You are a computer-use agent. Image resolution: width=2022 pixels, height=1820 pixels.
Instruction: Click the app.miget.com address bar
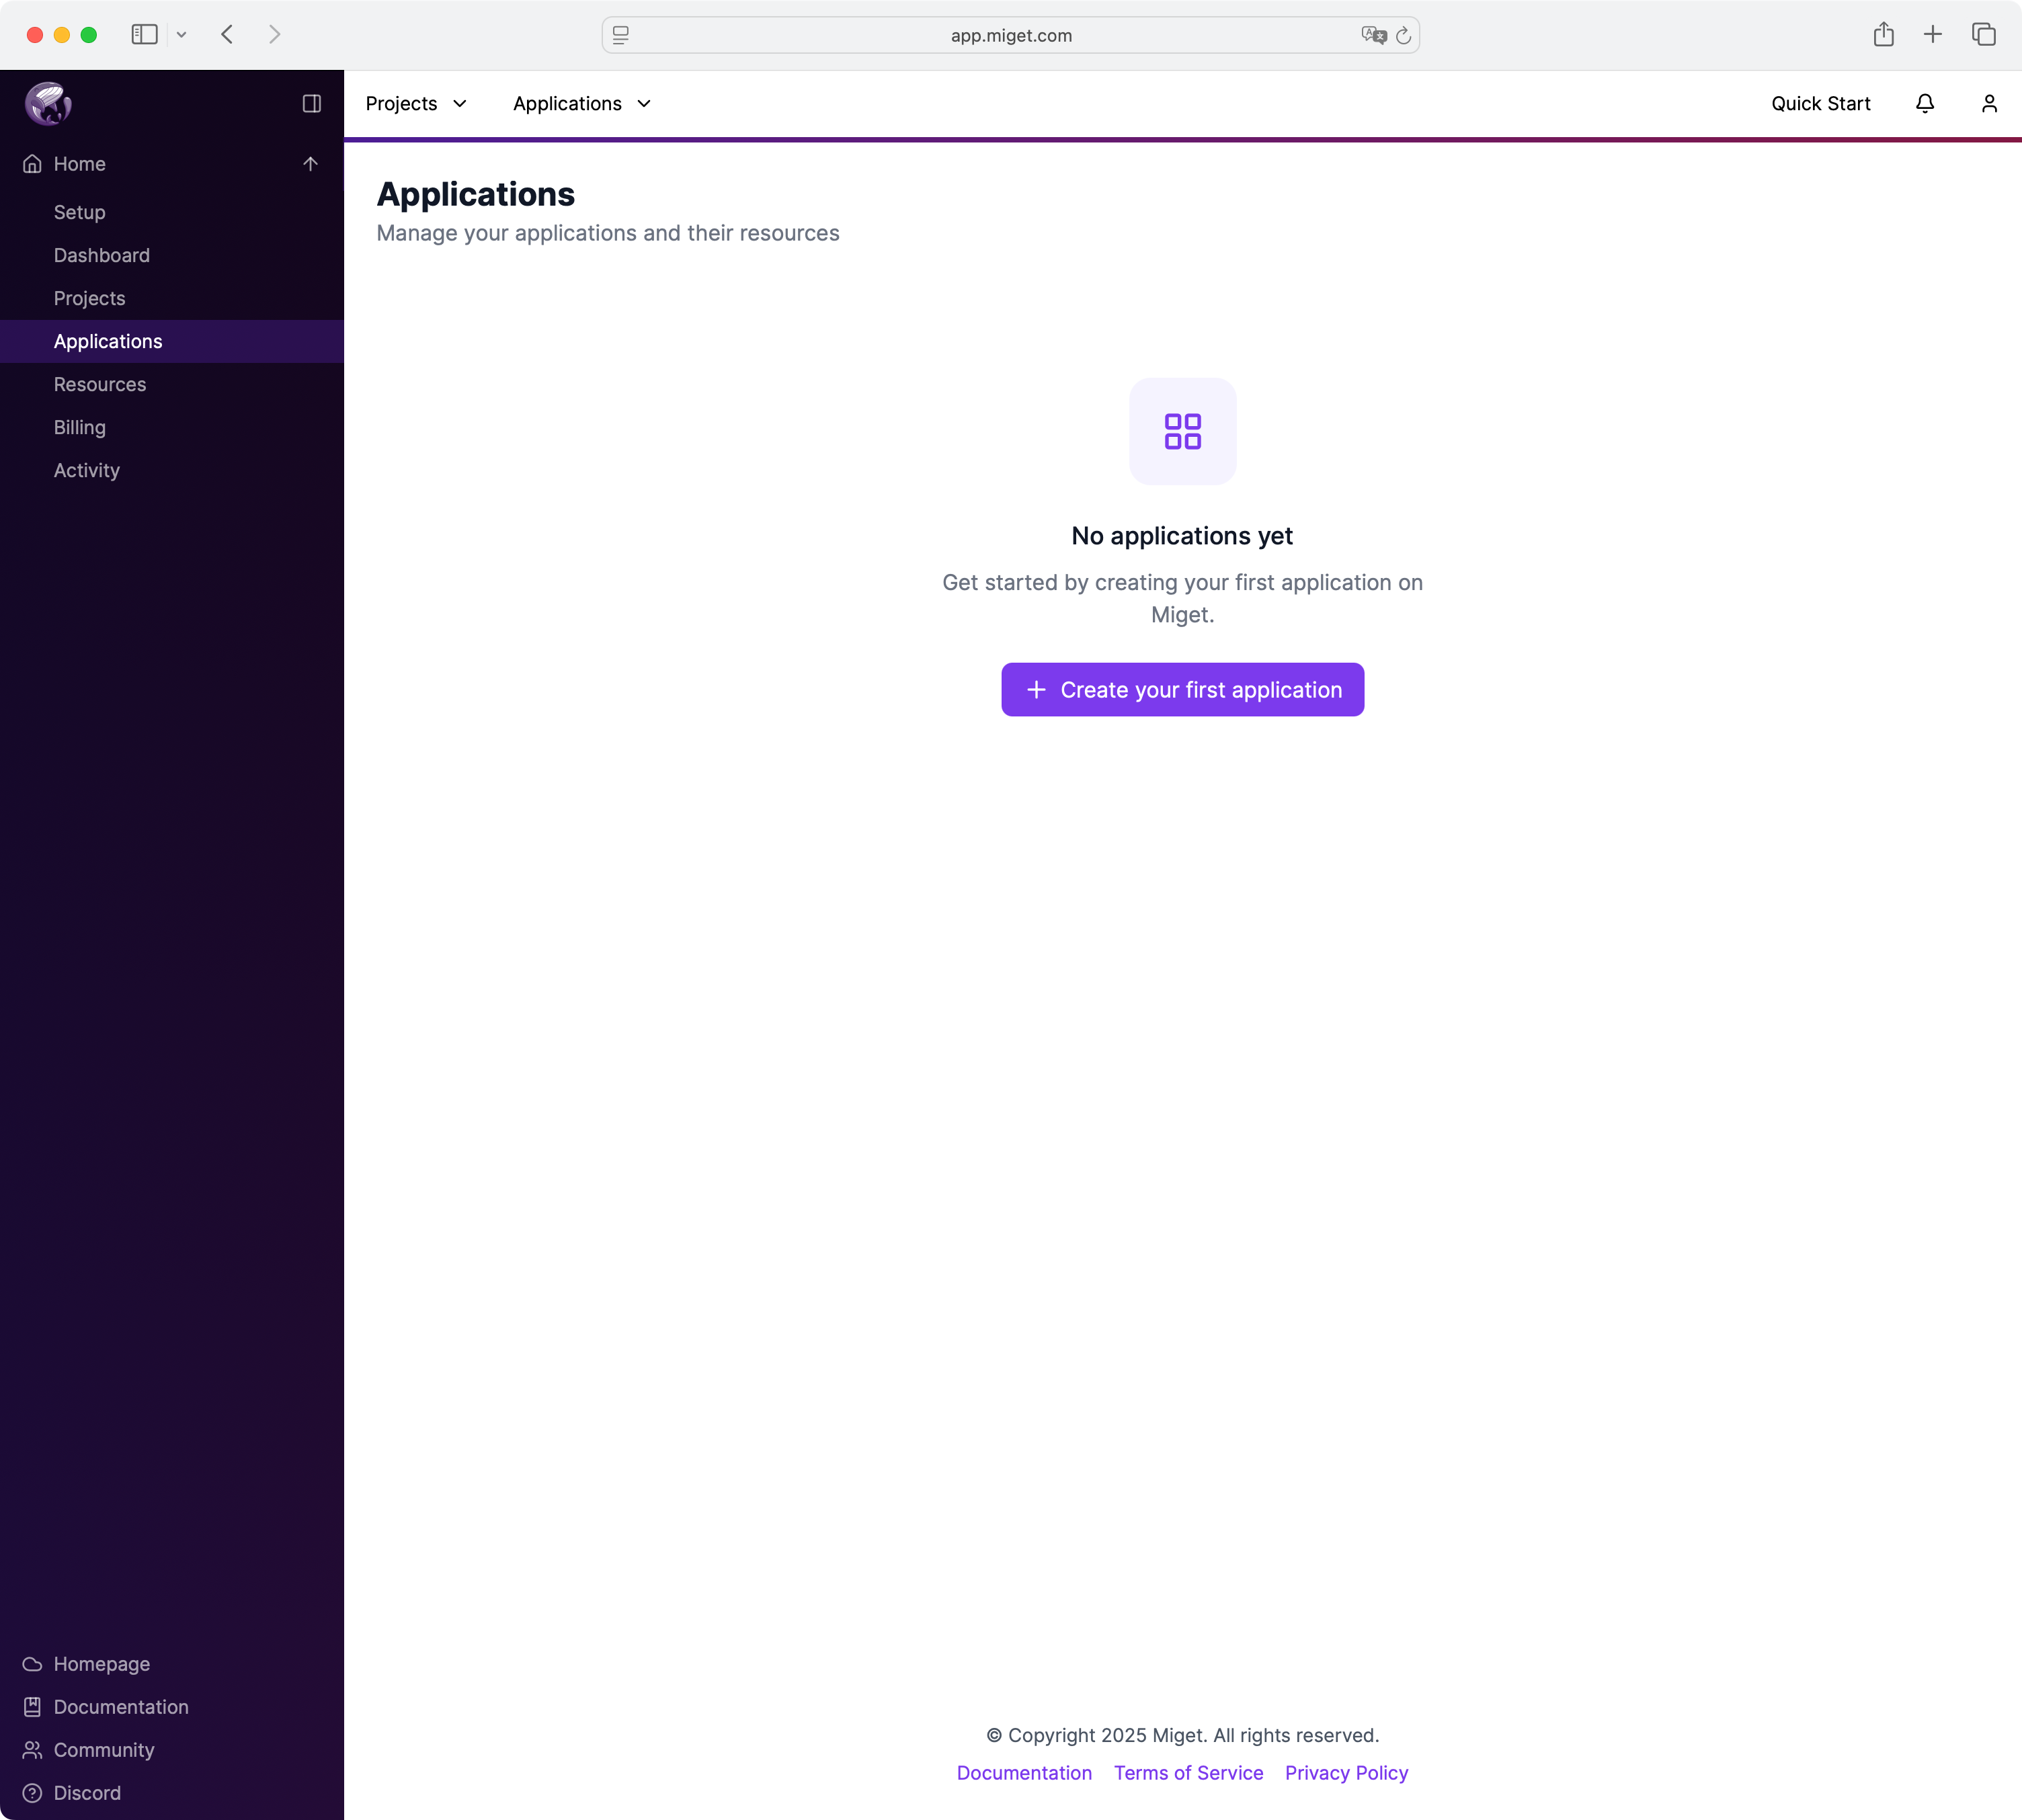(1010, 35)
